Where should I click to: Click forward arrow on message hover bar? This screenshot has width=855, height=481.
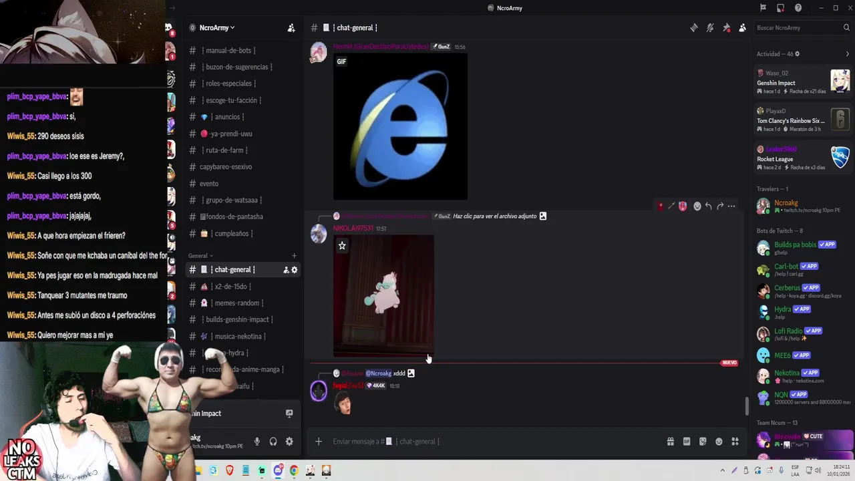click(720, 206)
